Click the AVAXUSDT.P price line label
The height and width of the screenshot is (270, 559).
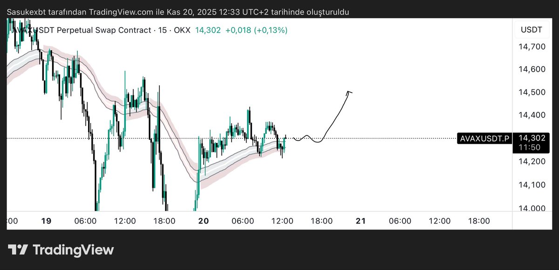coord(484,138)
